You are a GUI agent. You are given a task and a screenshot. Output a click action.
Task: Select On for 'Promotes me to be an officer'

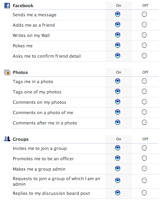coord(118,158)
